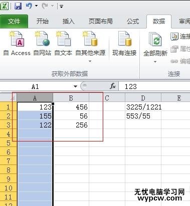Select row 8 header

point(9,170)
